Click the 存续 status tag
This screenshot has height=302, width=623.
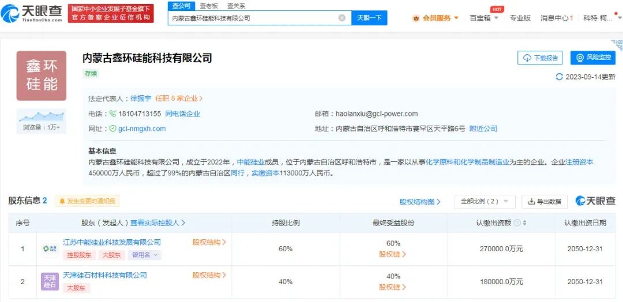[91, 73]
